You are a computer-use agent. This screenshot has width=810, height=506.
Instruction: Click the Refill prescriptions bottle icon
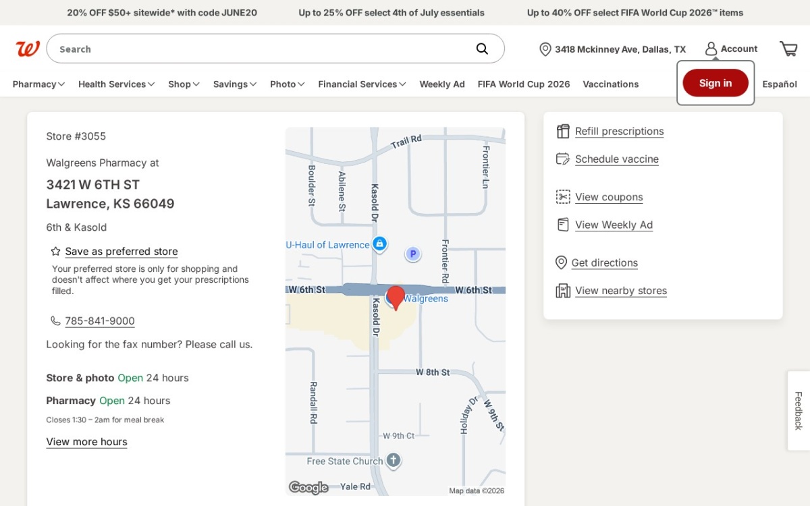(x=563, y=131)
